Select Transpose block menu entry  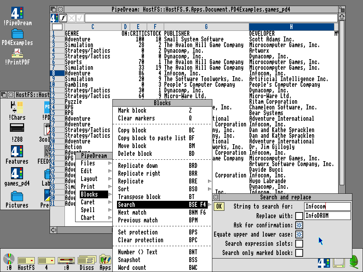click(x=162, y=197)
